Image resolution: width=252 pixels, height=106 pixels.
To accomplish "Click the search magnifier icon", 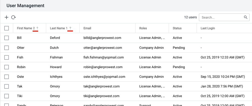I will [245, 17].
